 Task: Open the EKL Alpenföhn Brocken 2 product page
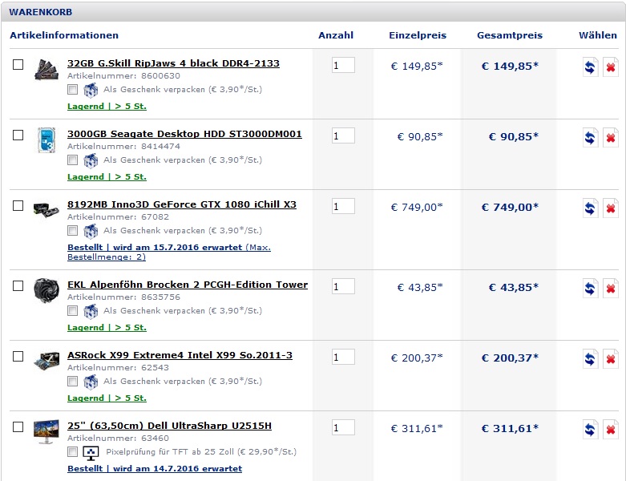(188, 285)
